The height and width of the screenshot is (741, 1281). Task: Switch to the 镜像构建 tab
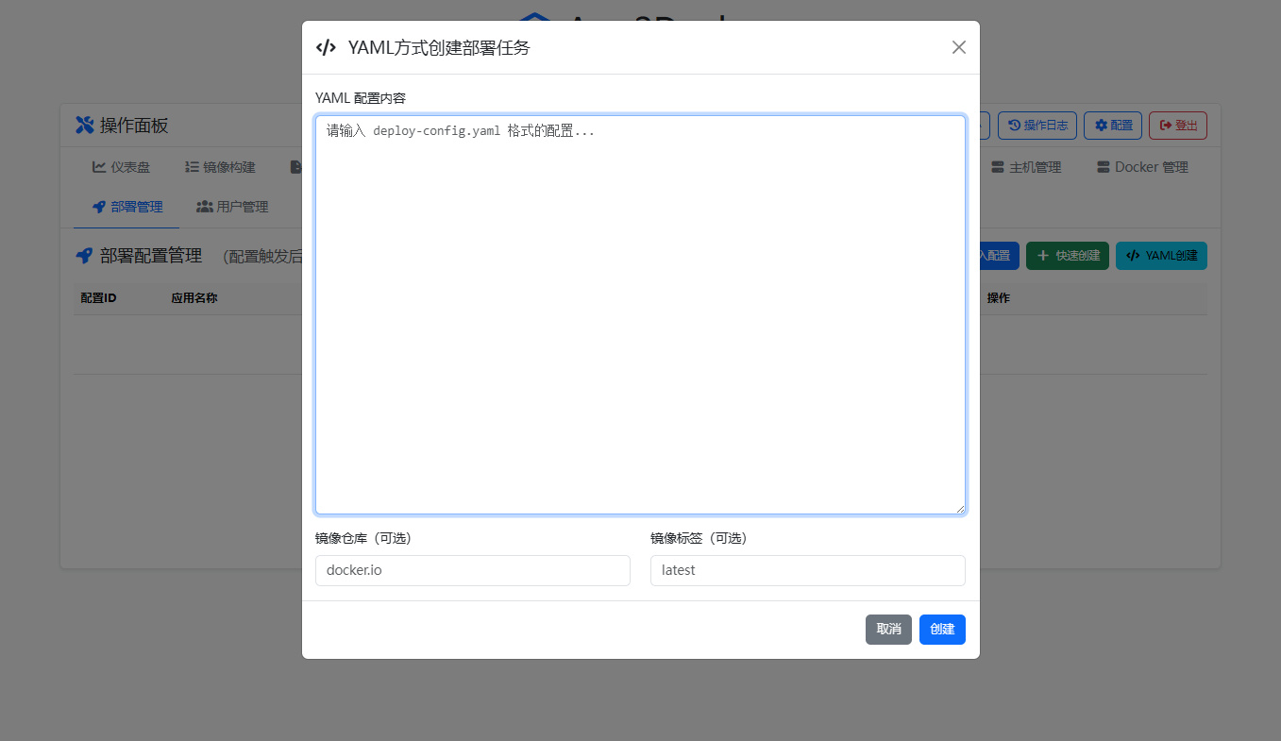(x=221, y=167)
